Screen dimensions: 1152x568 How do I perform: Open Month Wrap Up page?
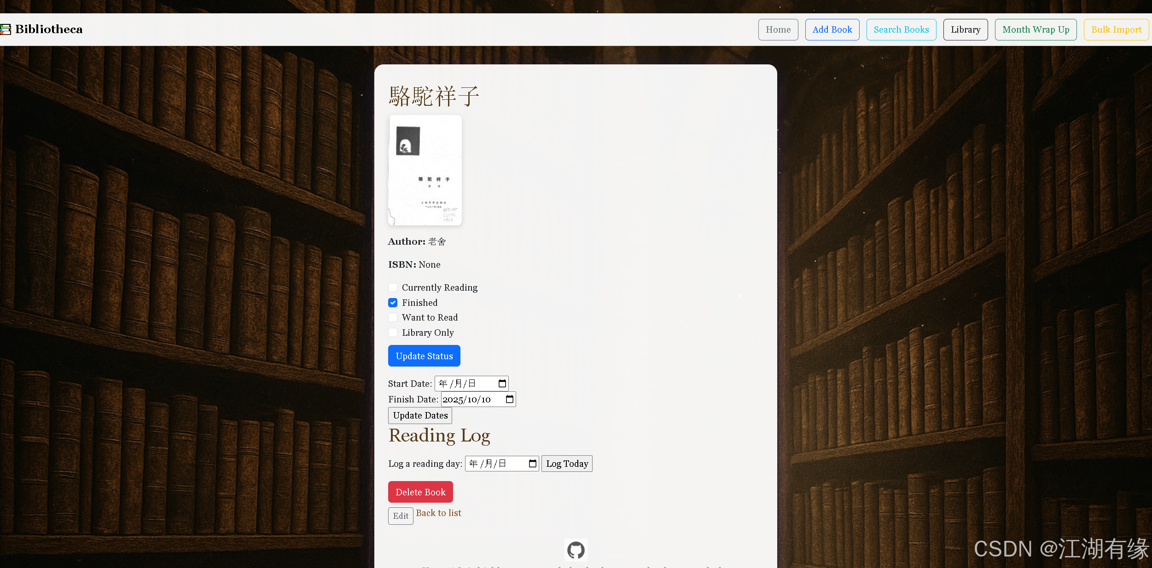1036,29
